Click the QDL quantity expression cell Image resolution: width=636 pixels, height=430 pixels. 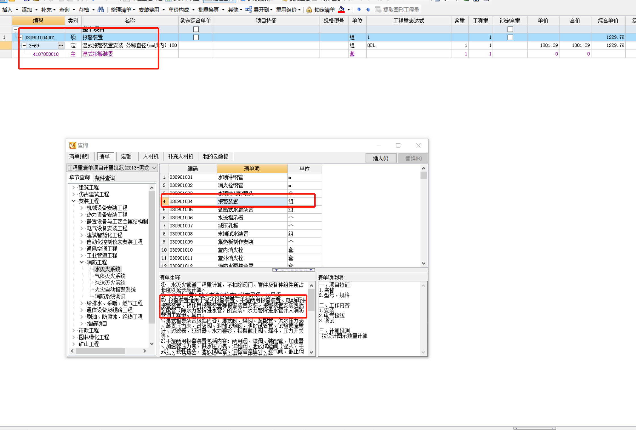(x=409, y=45)
